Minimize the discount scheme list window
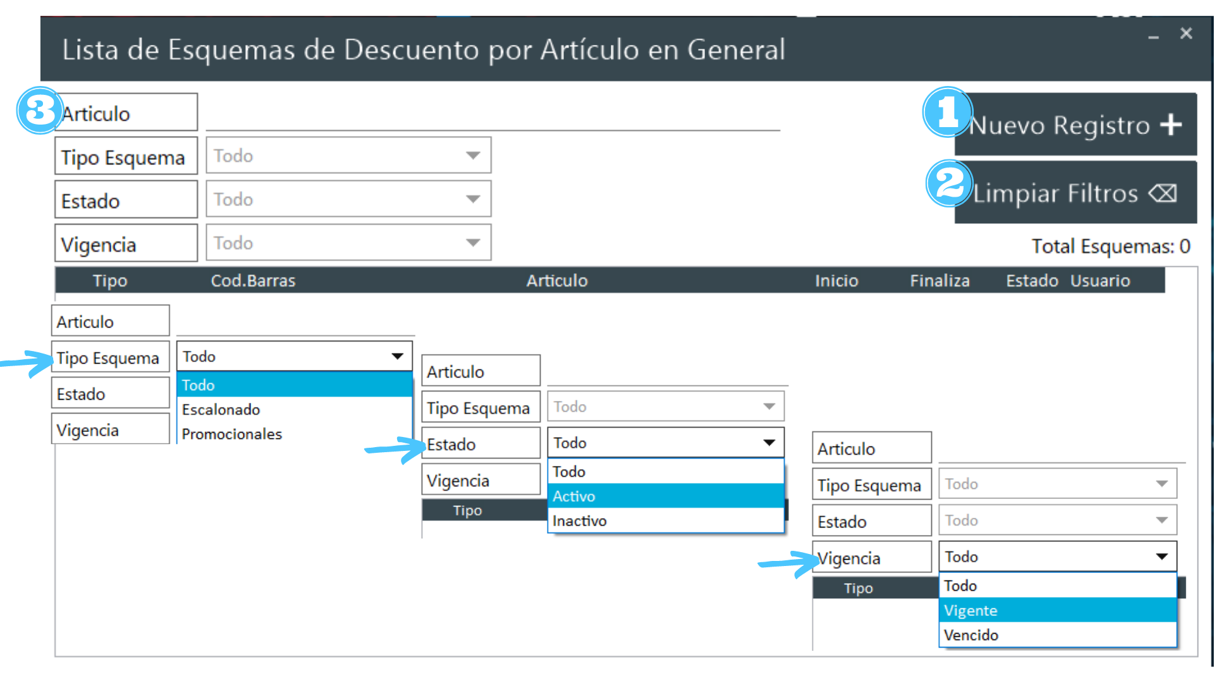 point(1153,37)
